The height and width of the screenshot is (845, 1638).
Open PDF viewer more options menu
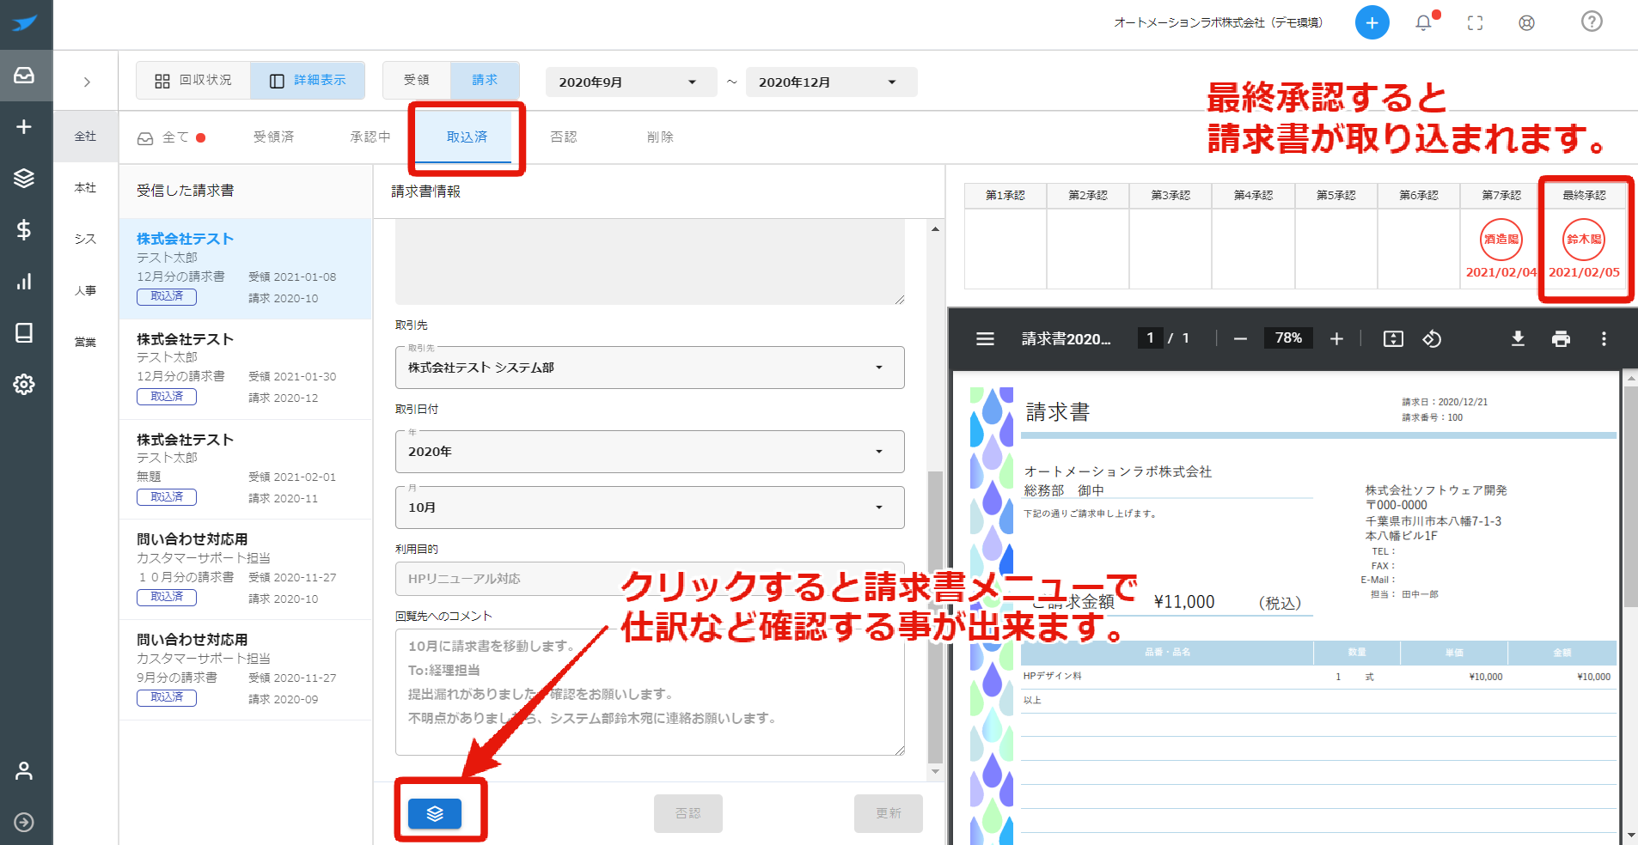pos(1604,338)
